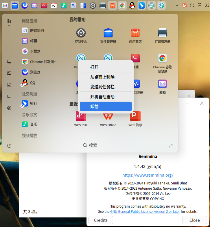
Task: Open Chrome 谷歌浏览器 in favorites grid
Action: pyautogui.click(x=163, y=64)
